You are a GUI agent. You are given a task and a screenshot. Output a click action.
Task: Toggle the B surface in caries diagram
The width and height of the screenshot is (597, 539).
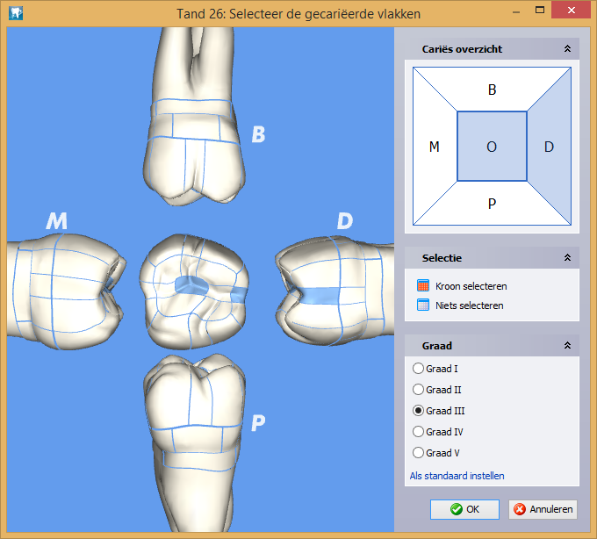click(492, 90)
